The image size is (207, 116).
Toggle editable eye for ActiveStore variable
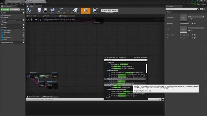click(24, 37)
